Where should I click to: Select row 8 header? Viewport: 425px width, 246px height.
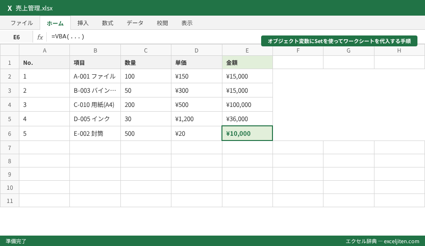(x=9, y=161)
